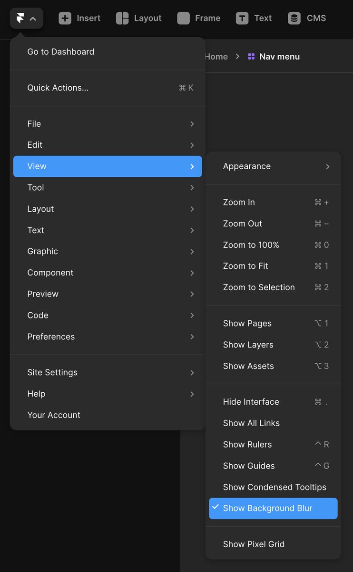Click the Framer logo menu button
Image resolution: width=353 pixels, height=572 pixels.
point(27,18)
